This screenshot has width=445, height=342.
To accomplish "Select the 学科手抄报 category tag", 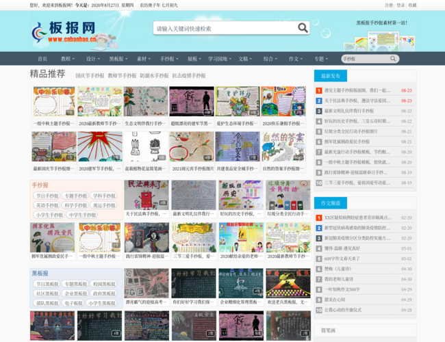I will coord(104,196).
